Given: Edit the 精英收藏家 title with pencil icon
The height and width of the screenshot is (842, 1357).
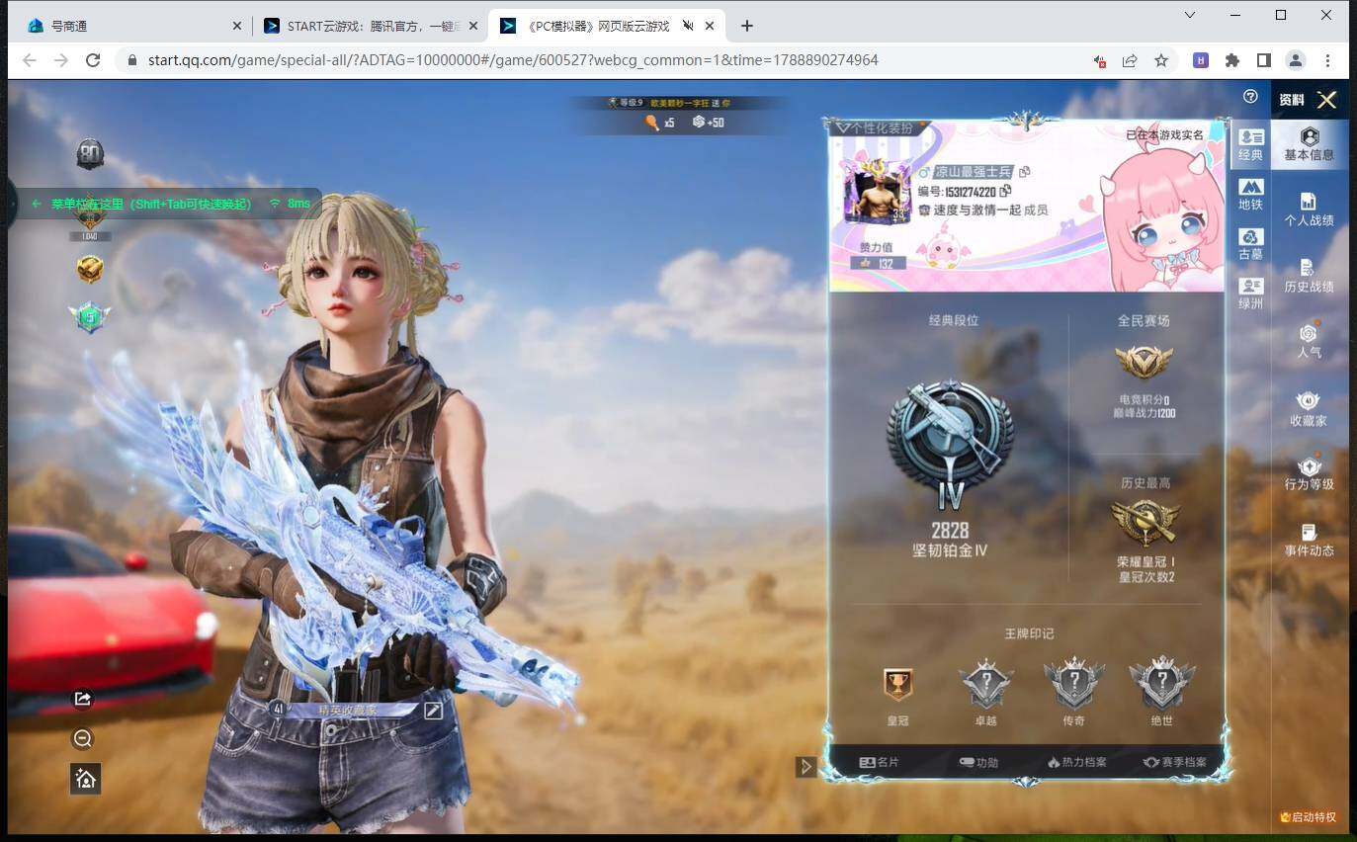Looking at the screenshot, I should 433,710.
